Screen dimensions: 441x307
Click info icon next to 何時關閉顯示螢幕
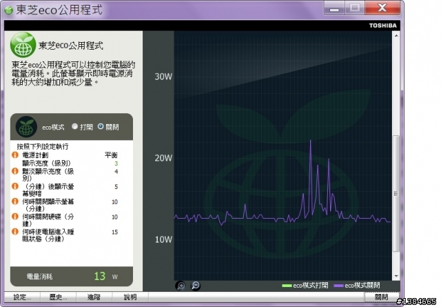click(x=15, y=201)
